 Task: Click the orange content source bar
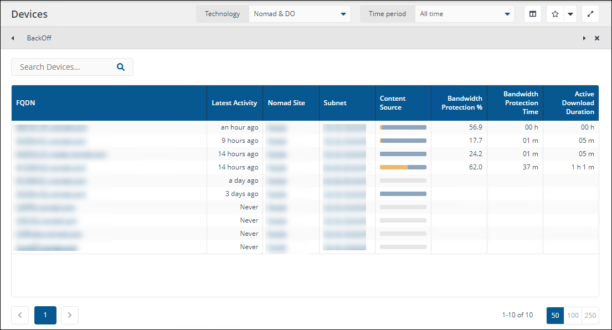pos(393,167)
